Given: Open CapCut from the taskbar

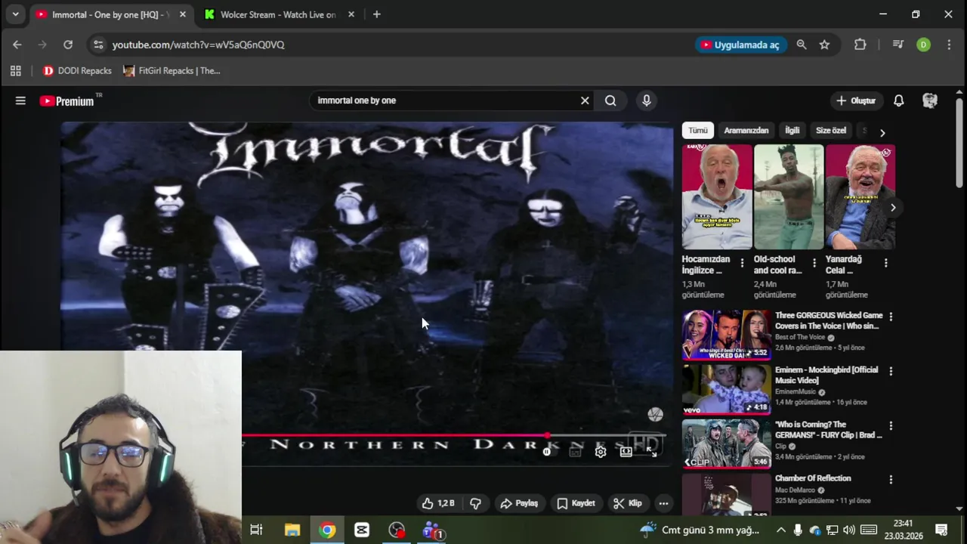Looking at the screenshot, I should [362, 530].
